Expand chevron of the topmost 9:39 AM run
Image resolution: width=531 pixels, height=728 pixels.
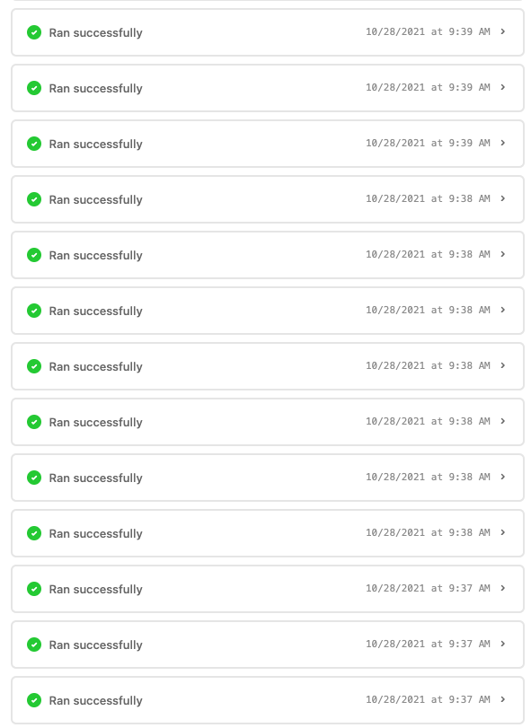click(x=502, y=31)
